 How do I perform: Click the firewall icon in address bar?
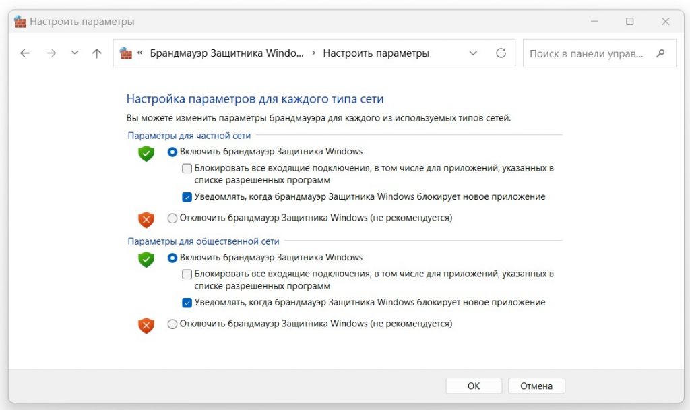click(x=126, y=53)
